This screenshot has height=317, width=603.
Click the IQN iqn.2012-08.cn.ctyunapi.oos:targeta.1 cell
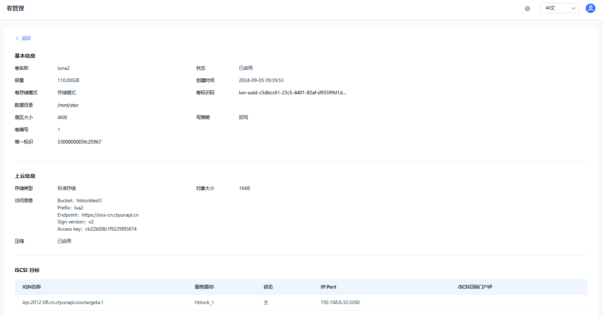click(x=63, y=302)
